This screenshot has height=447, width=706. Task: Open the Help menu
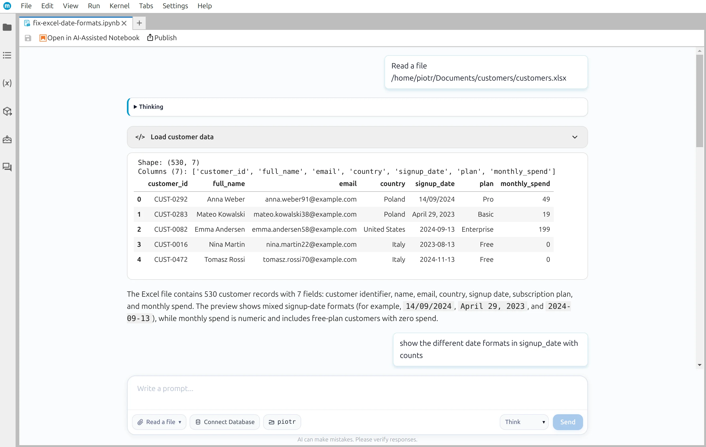(x=204, y=6)
